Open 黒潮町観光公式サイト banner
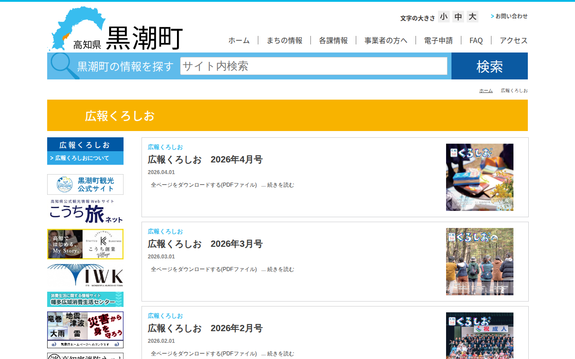 pyautogui.click(x=85, y=184)
